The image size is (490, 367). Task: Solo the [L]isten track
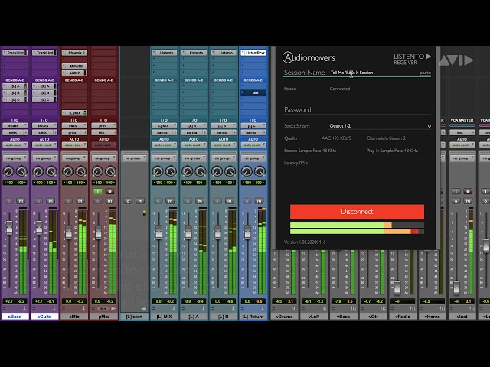128,200
